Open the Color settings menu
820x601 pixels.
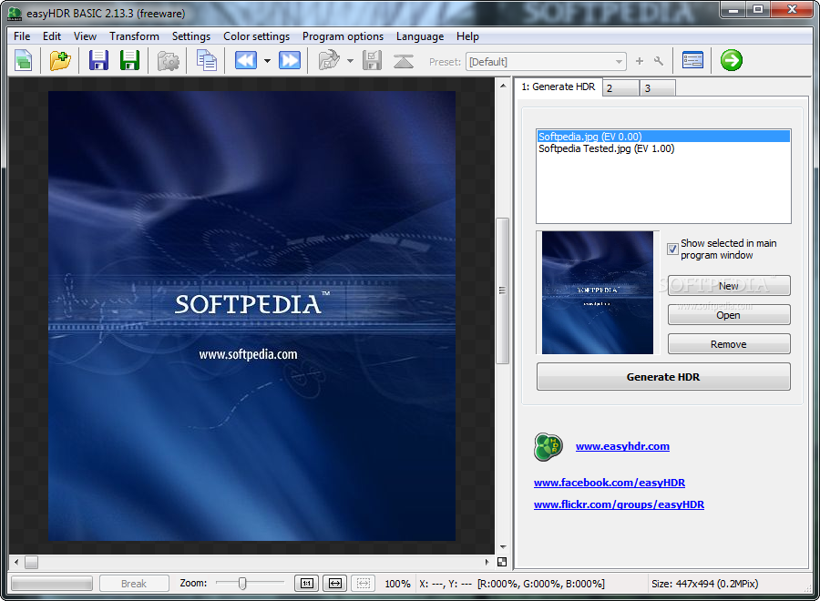click(x=256, y=36)
